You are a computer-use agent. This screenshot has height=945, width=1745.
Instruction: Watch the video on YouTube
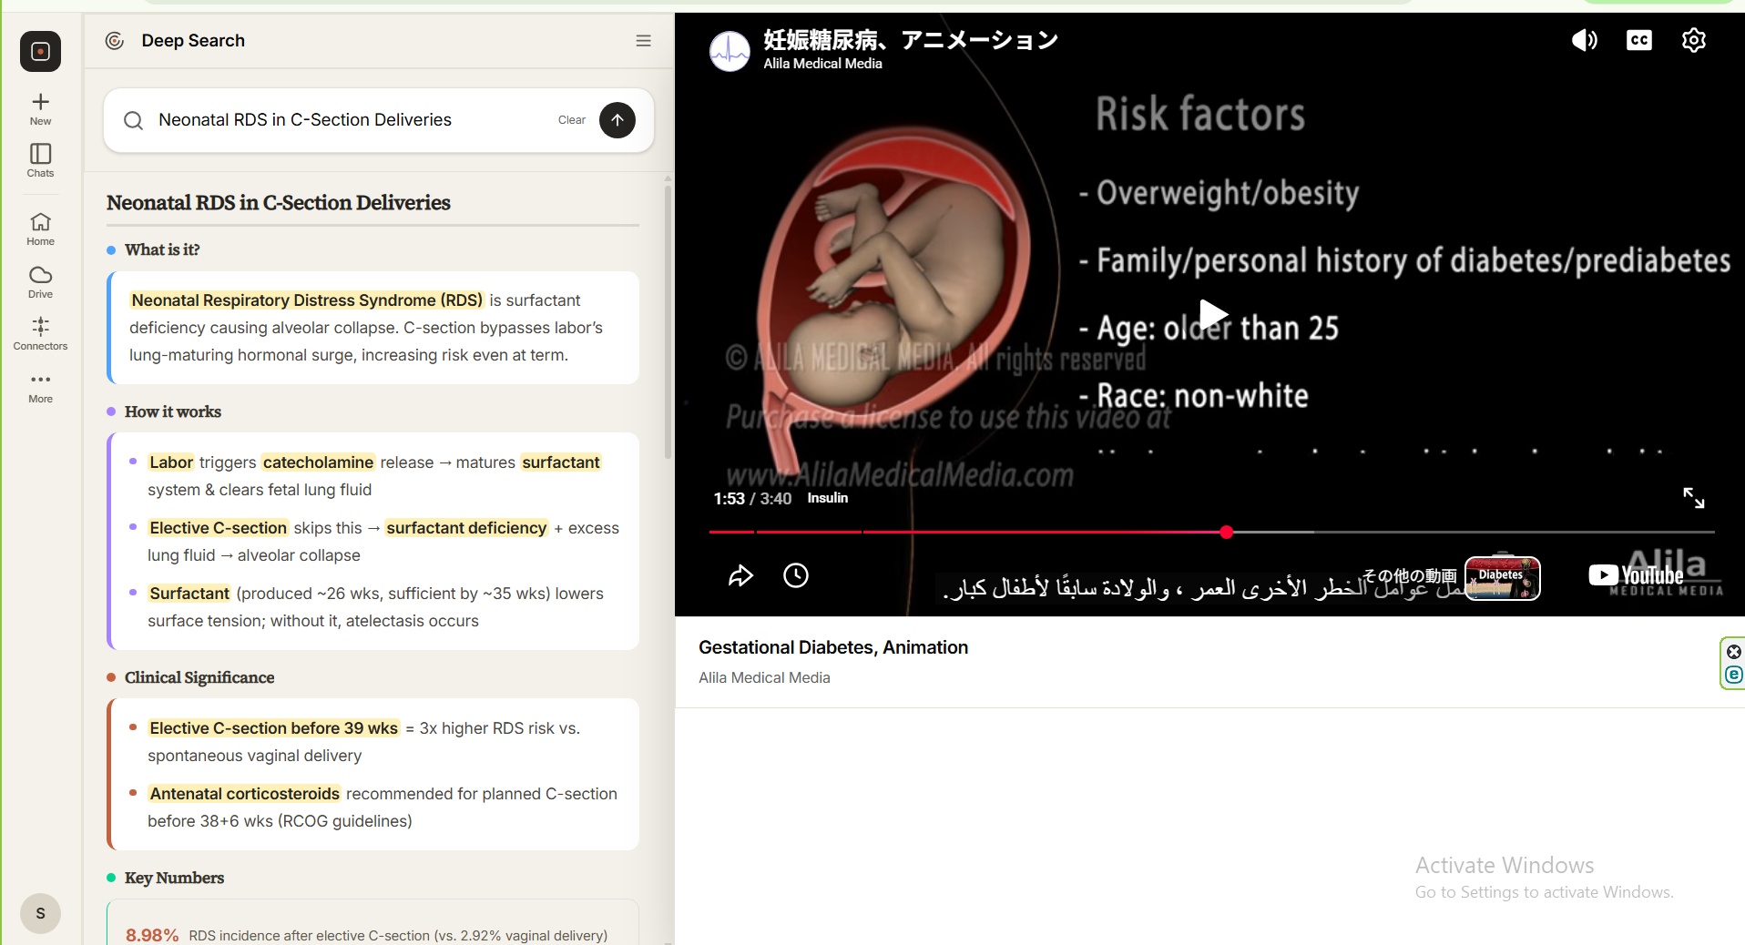pyautogui.click(x=1637, y=575)
